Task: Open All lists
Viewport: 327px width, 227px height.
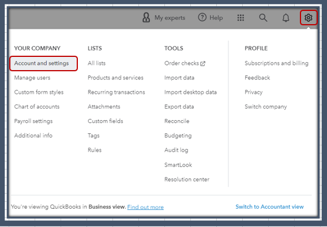Action: [96, 63]
